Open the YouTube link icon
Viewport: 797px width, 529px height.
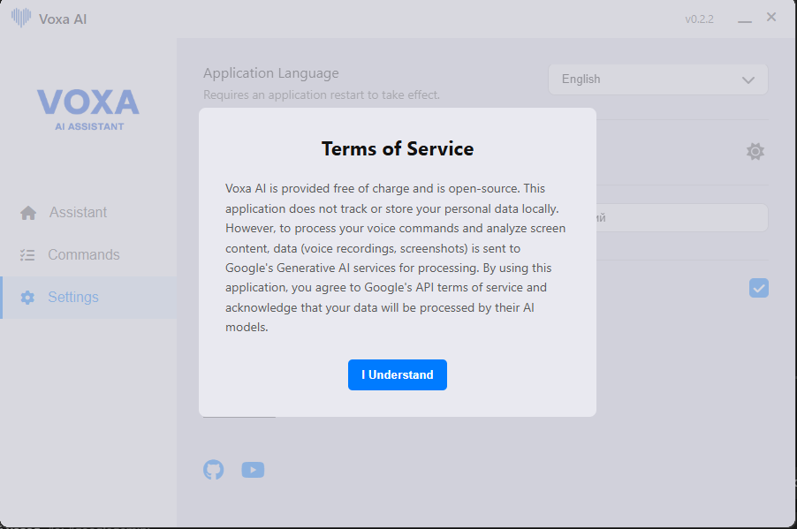pyautogui.click(x=253, y=470)
